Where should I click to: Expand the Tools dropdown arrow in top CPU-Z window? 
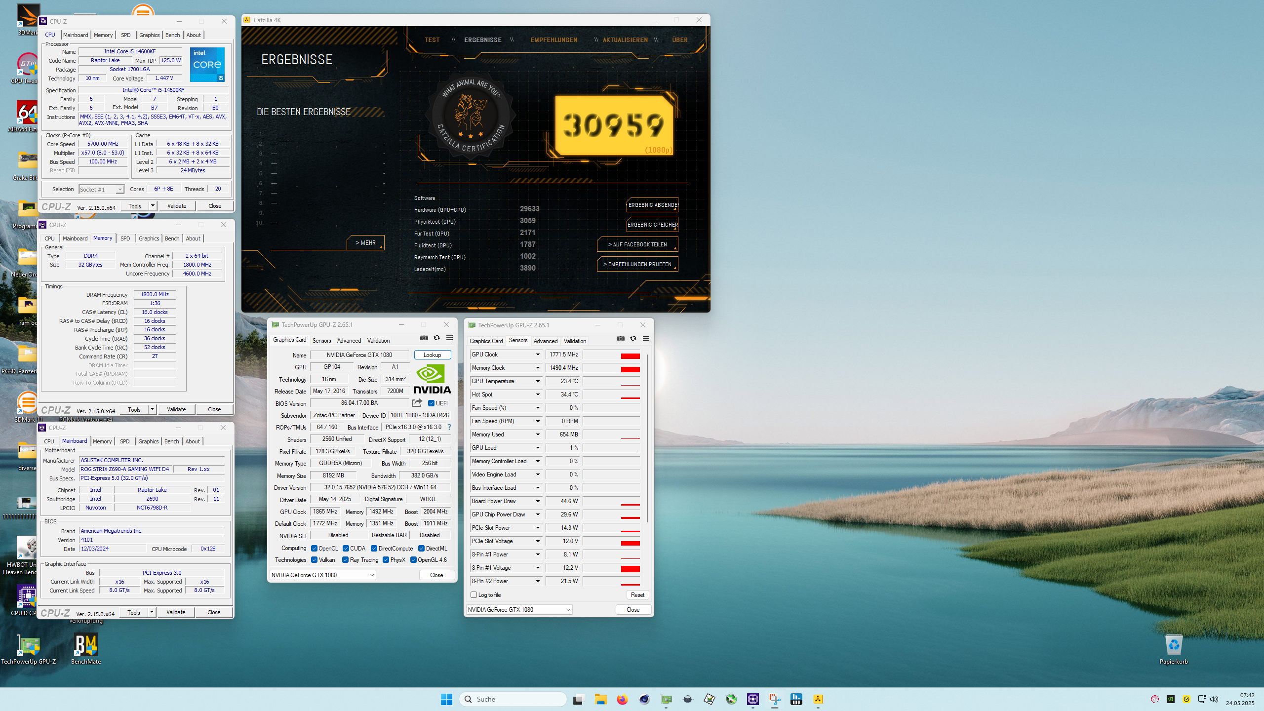point(153,206)
